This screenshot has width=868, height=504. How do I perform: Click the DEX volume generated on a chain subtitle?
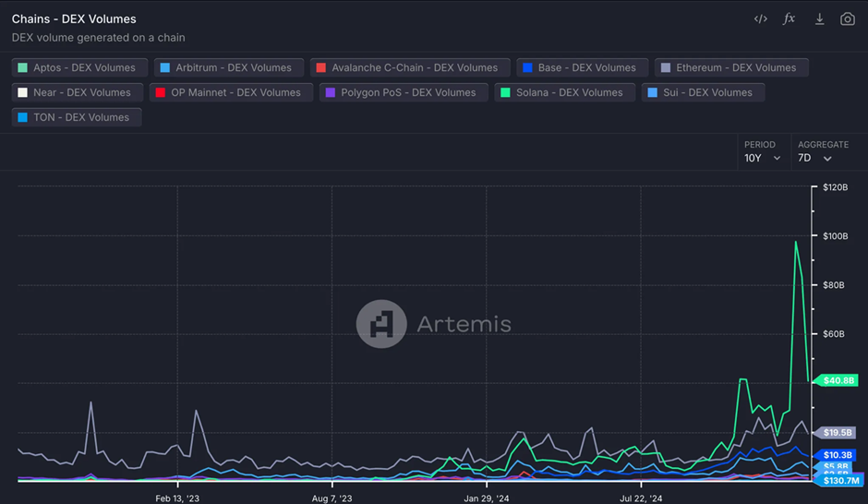tap(99, 38)
